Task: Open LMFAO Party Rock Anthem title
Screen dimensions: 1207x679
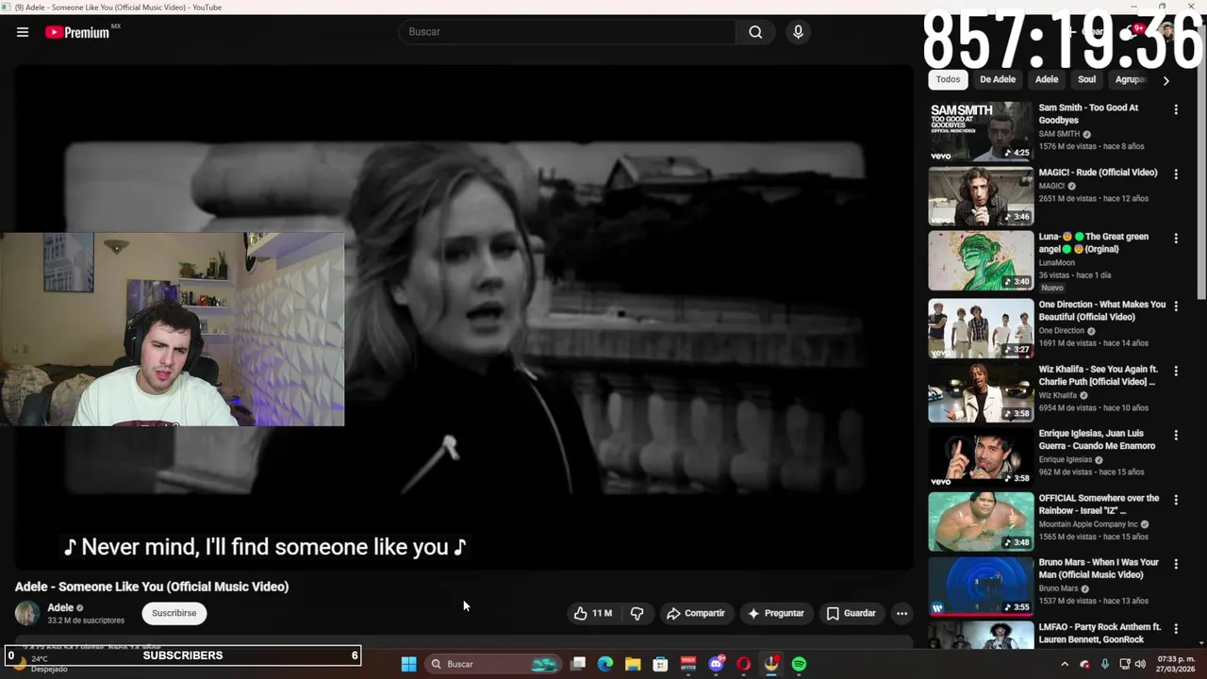Action: click(1100, 633)
